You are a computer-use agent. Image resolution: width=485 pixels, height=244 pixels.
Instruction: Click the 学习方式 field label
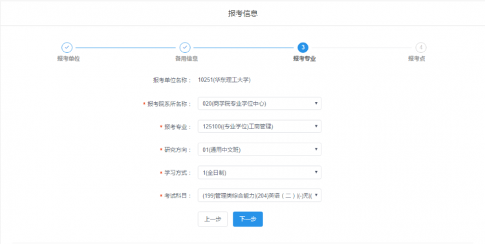[178, 173]
